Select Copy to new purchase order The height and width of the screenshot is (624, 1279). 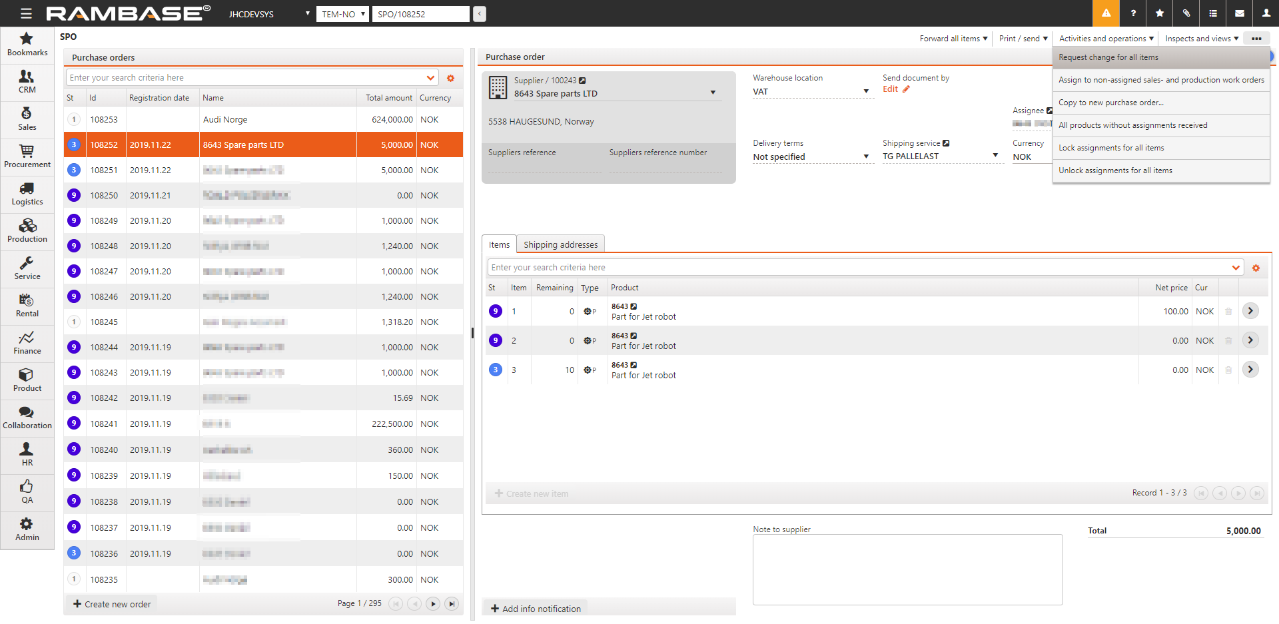tap(1110, 103)
